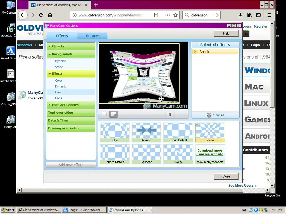
Task: Click Add new effect button
Action: [71, 165]
